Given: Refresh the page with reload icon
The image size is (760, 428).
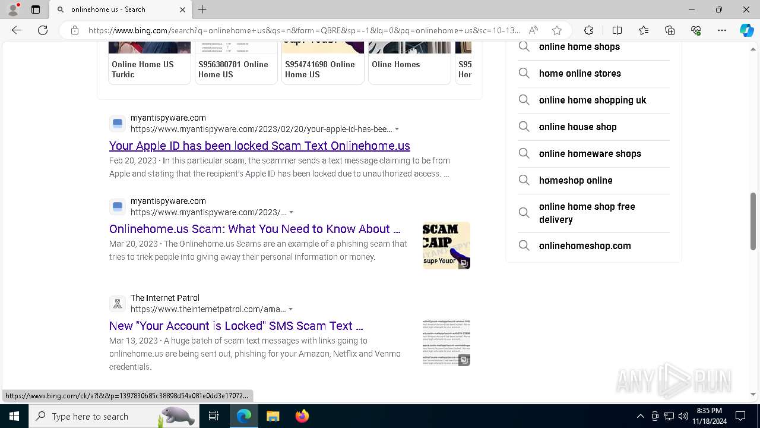Looking at the screenshot, I should [x=43, y=30].
